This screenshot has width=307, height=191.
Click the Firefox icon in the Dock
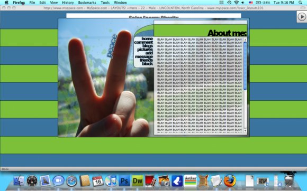(230, 181)
